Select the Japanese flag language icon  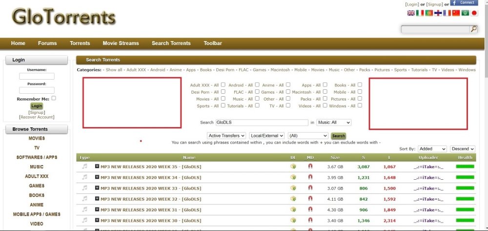474,13
